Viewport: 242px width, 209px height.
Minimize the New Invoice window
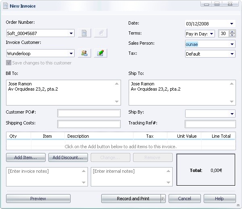tap(207, 4)
